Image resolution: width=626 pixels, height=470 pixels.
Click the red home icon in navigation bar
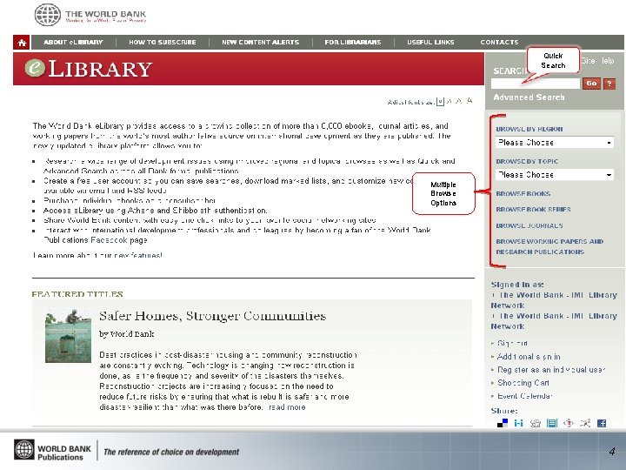point(22,43)
